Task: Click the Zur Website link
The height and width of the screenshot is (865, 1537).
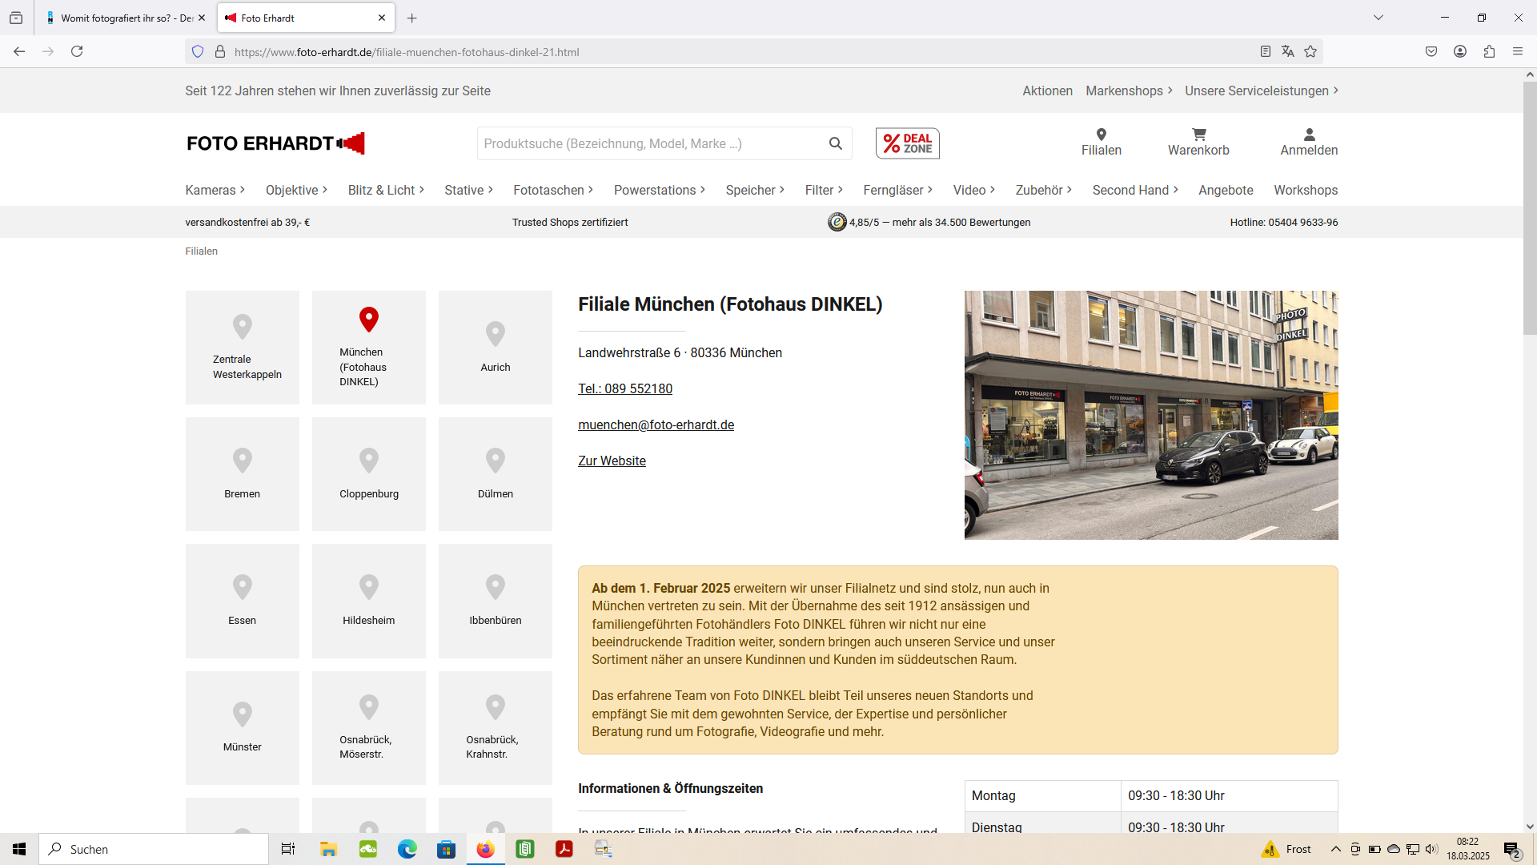Action: click(x=612, y=461)
